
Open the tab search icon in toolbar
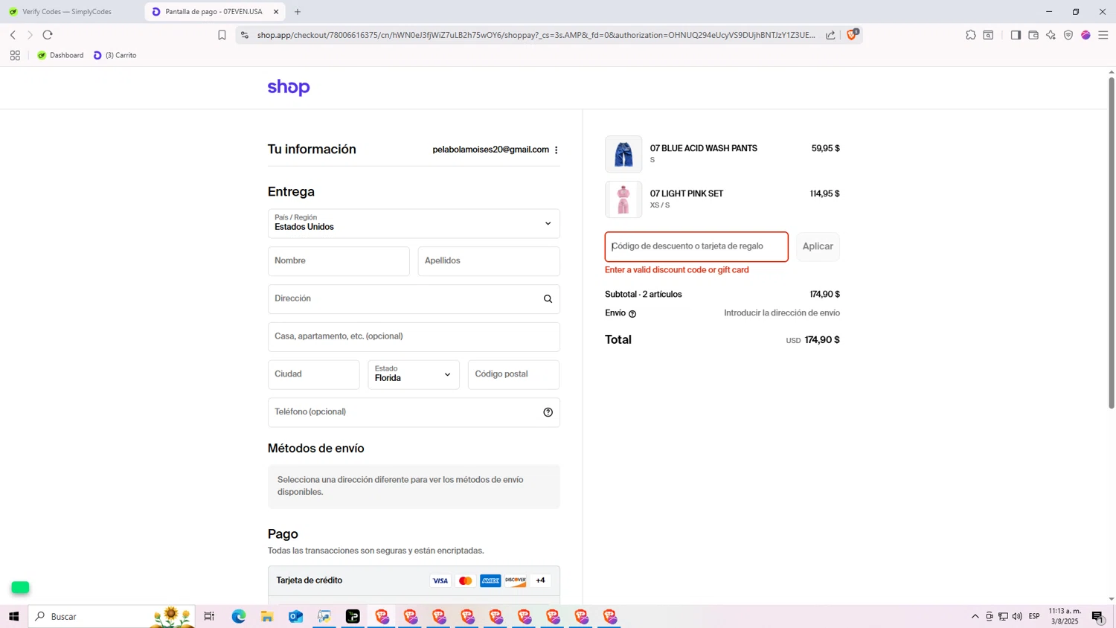(988, 35)
